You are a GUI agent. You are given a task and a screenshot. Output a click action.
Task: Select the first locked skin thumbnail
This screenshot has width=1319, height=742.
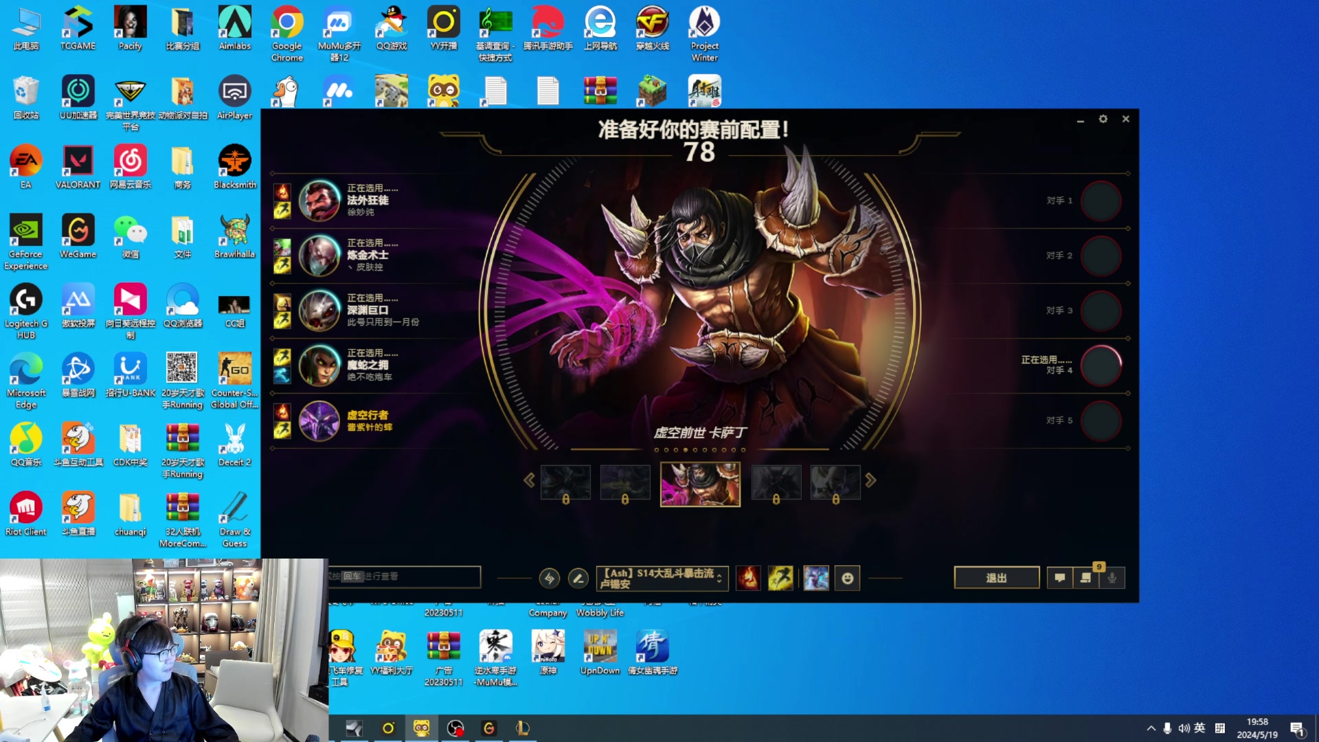565,482
